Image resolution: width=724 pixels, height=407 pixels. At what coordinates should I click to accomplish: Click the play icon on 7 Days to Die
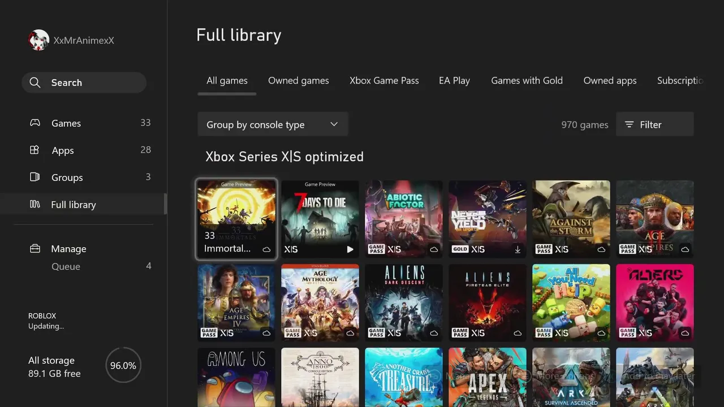350,249
